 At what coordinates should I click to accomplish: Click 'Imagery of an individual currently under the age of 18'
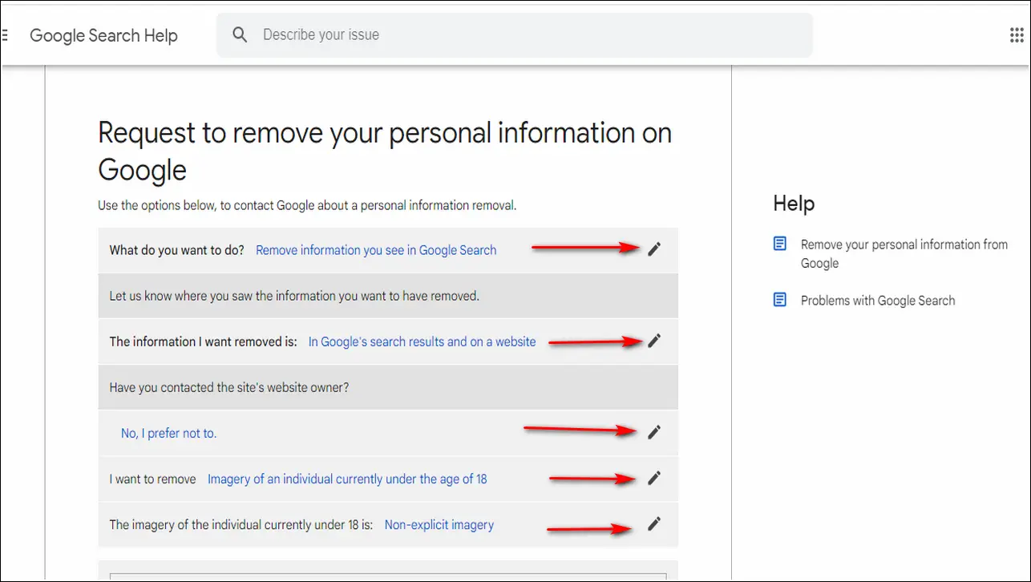347,479
